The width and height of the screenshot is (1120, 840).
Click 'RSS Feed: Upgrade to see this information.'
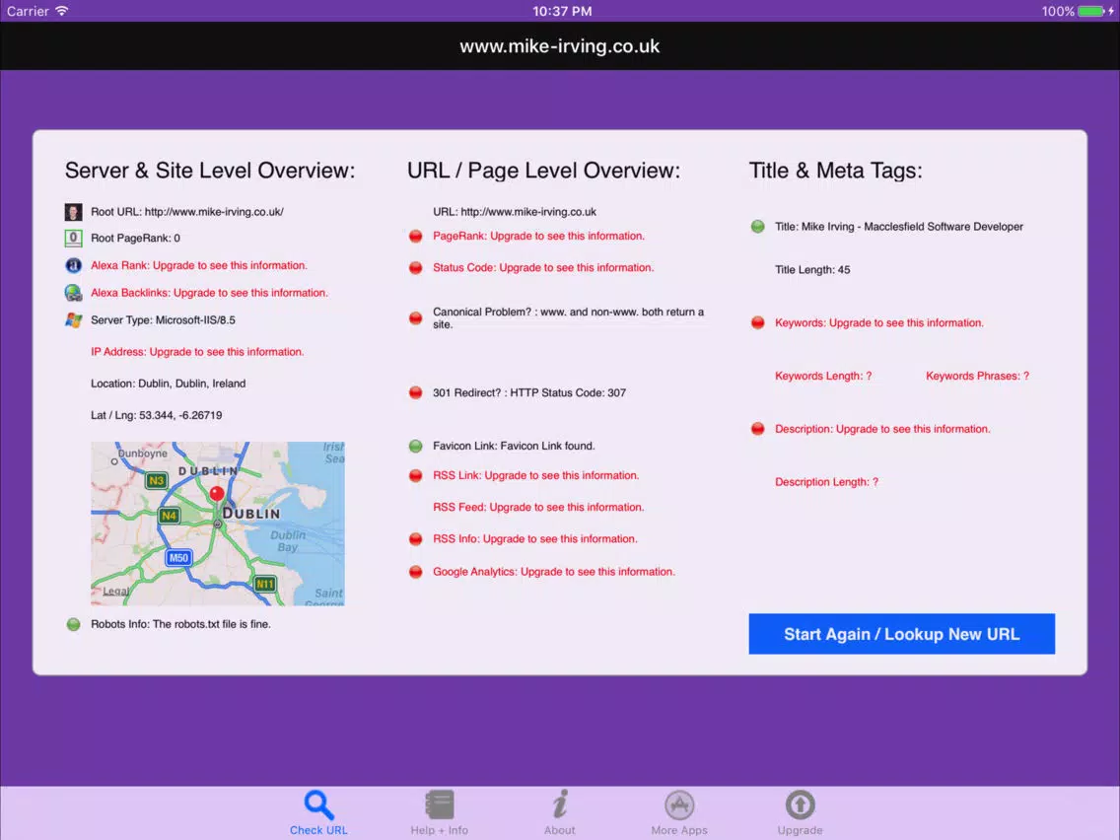(x=538, y=507)
